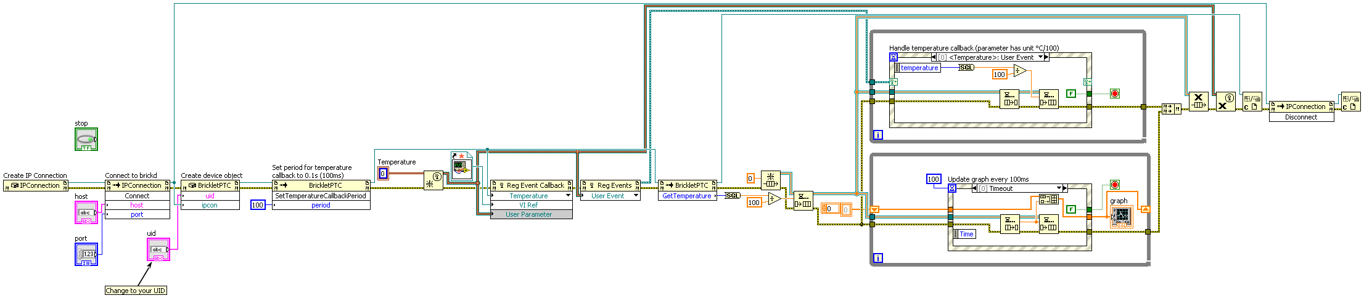Toggle False constant in temperature event case
Viewport: 1364px width, 298px height.
[1071, 94]
